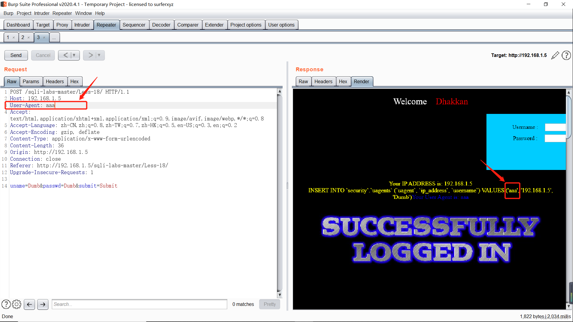Image resolution: width=573 pixels, height=322 pixels.
Task: Expand the history forward dropdown arrow
Action: point(99,55)
